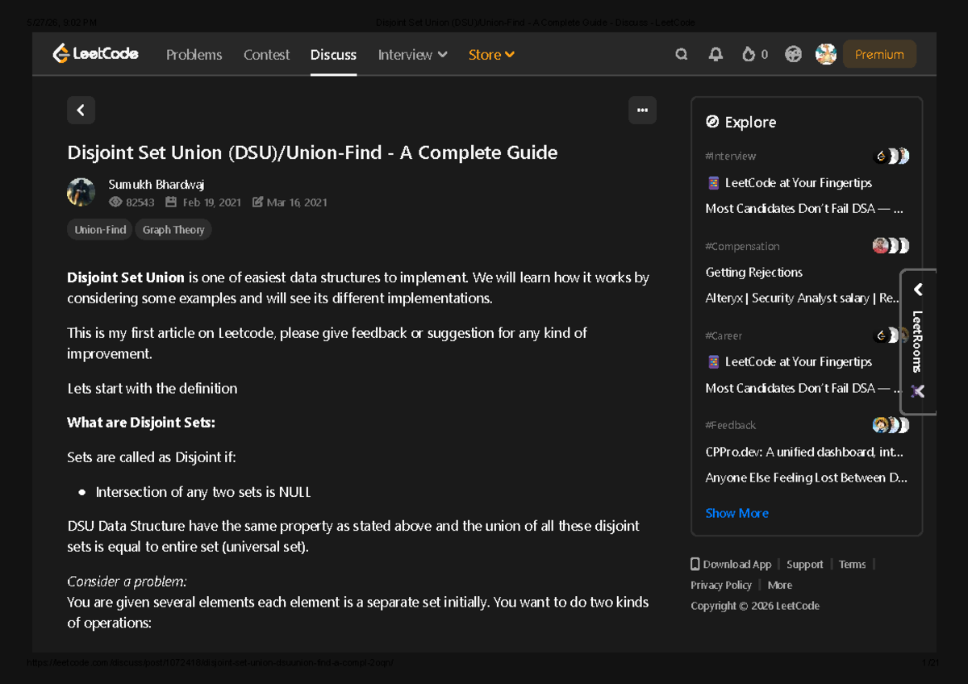The width and height of the screenshot is (968, 684).
Task: Open the Privacy Policy footer link
Action: pos(721,586)
